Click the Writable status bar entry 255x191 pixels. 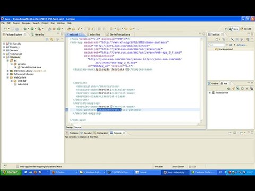158,167
